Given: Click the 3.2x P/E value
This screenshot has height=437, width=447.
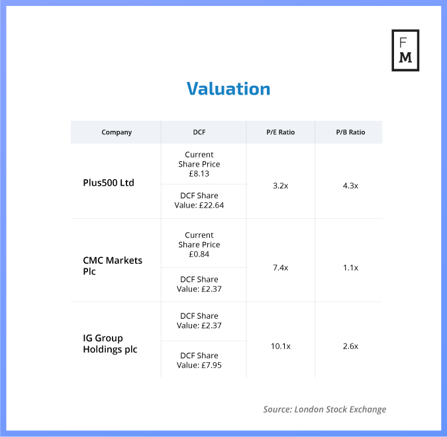Looking at the screenshot, I should 281,186.
